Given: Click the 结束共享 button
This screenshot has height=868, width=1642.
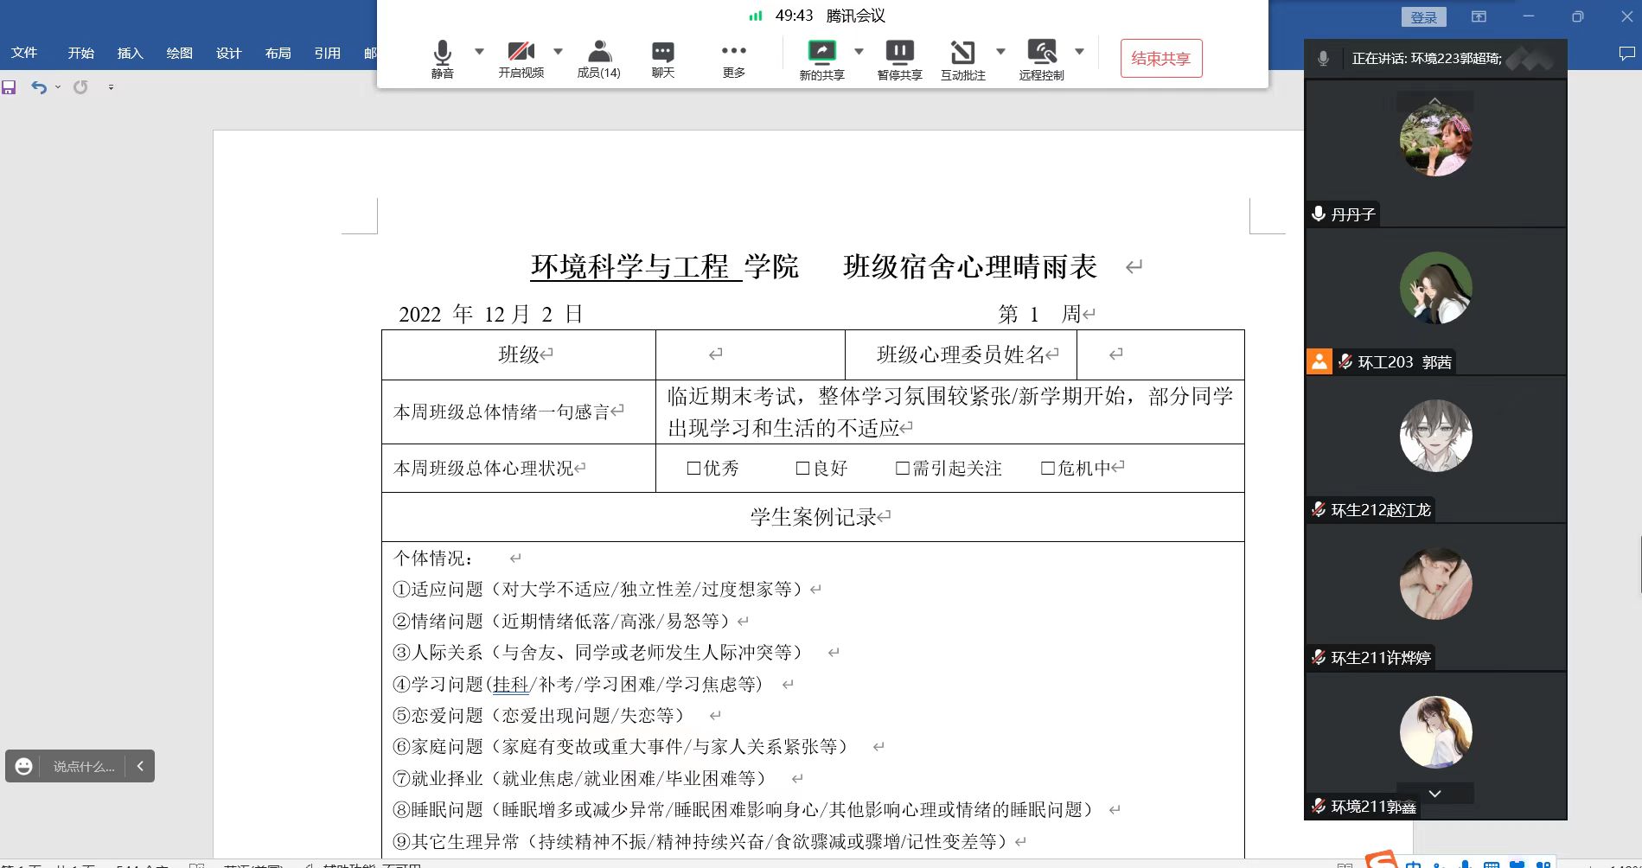Looking at the screenshot, I should pos(1160,59).
